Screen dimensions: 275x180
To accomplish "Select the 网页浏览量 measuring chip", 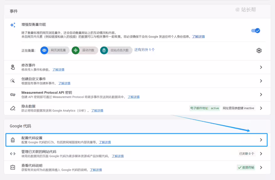I will (x=55, y=50).
